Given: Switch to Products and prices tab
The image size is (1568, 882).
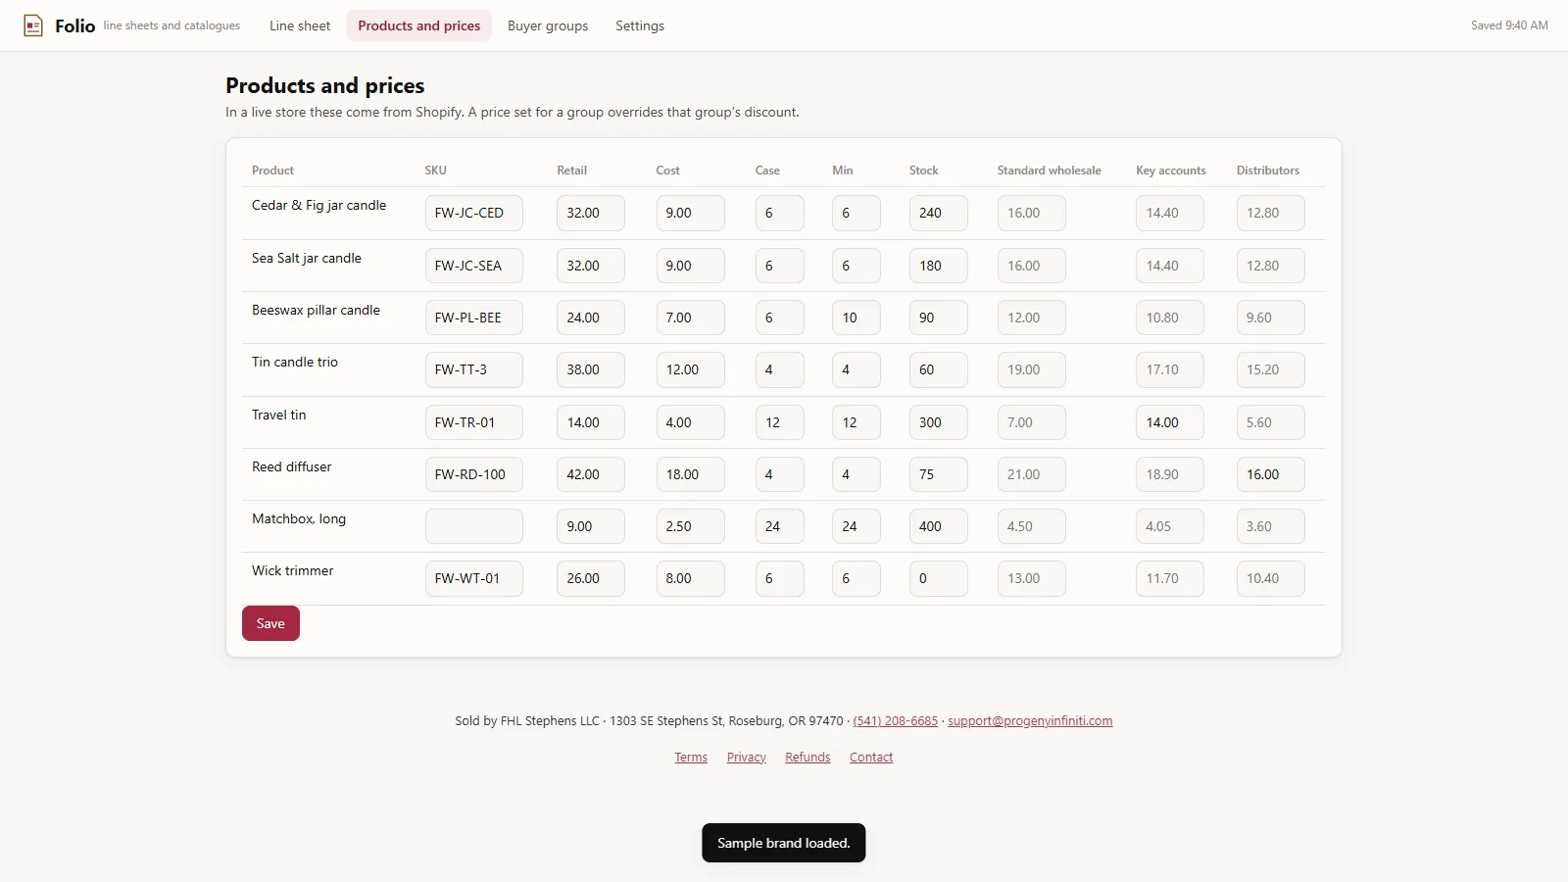Looking at the screenshot, I should pyautogui.click(x=418, y=25).
